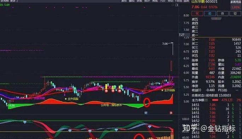242x139 pixels.
Task: Click the 4.86 low price label
Action: click(12, 105)
